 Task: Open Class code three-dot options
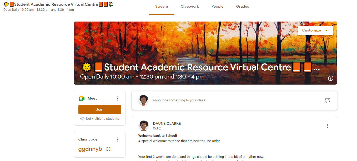pyautogui.click(x=118, y=139)
